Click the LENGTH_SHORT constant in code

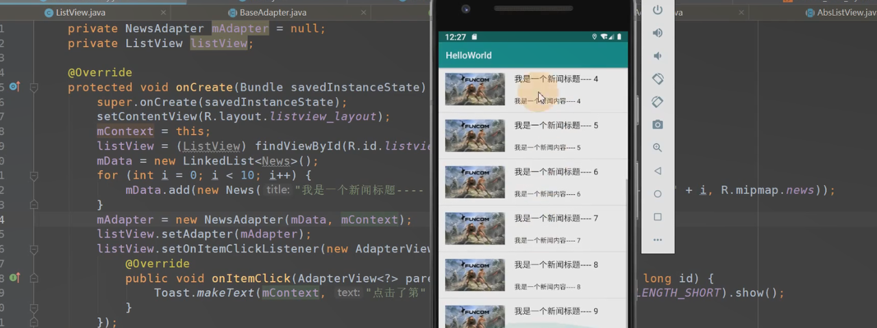point(678,293)
